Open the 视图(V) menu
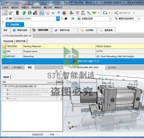This screenshot has width=144, height=138. [x=25, y=7]
